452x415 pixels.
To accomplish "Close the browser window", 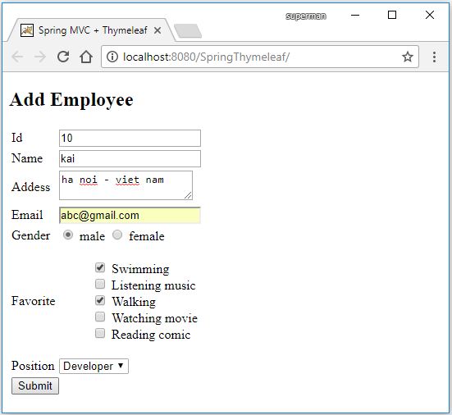I will 430,15.
